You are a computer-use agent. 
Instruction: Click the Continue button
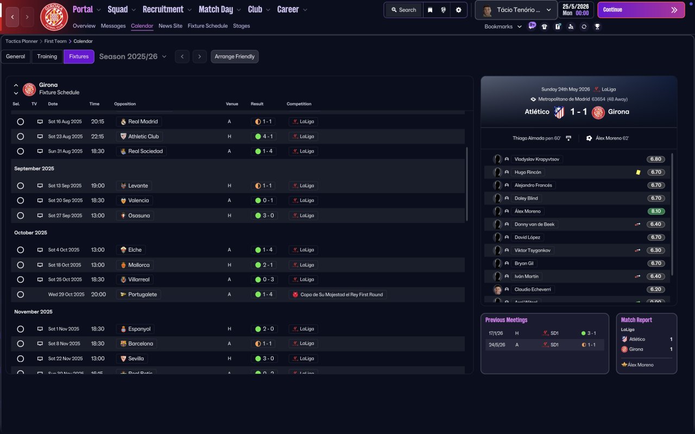click(641, 10)
